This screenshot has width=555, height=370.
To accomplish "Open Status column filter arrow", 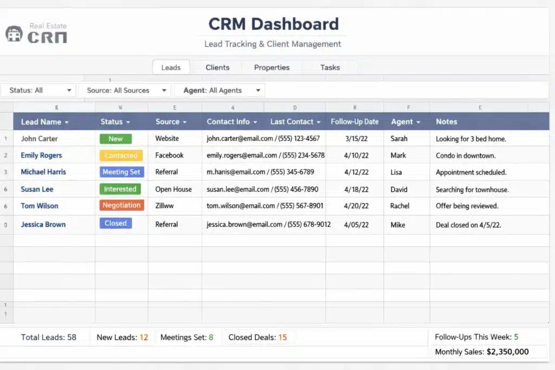I will click(x=128, y=122).
